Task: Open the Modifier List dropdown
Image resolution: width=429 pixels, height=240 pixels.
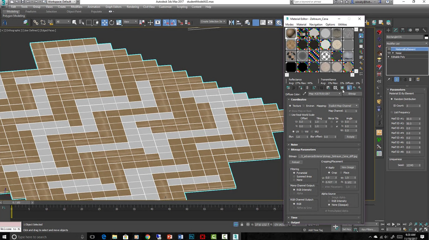Action: [407, 44]
